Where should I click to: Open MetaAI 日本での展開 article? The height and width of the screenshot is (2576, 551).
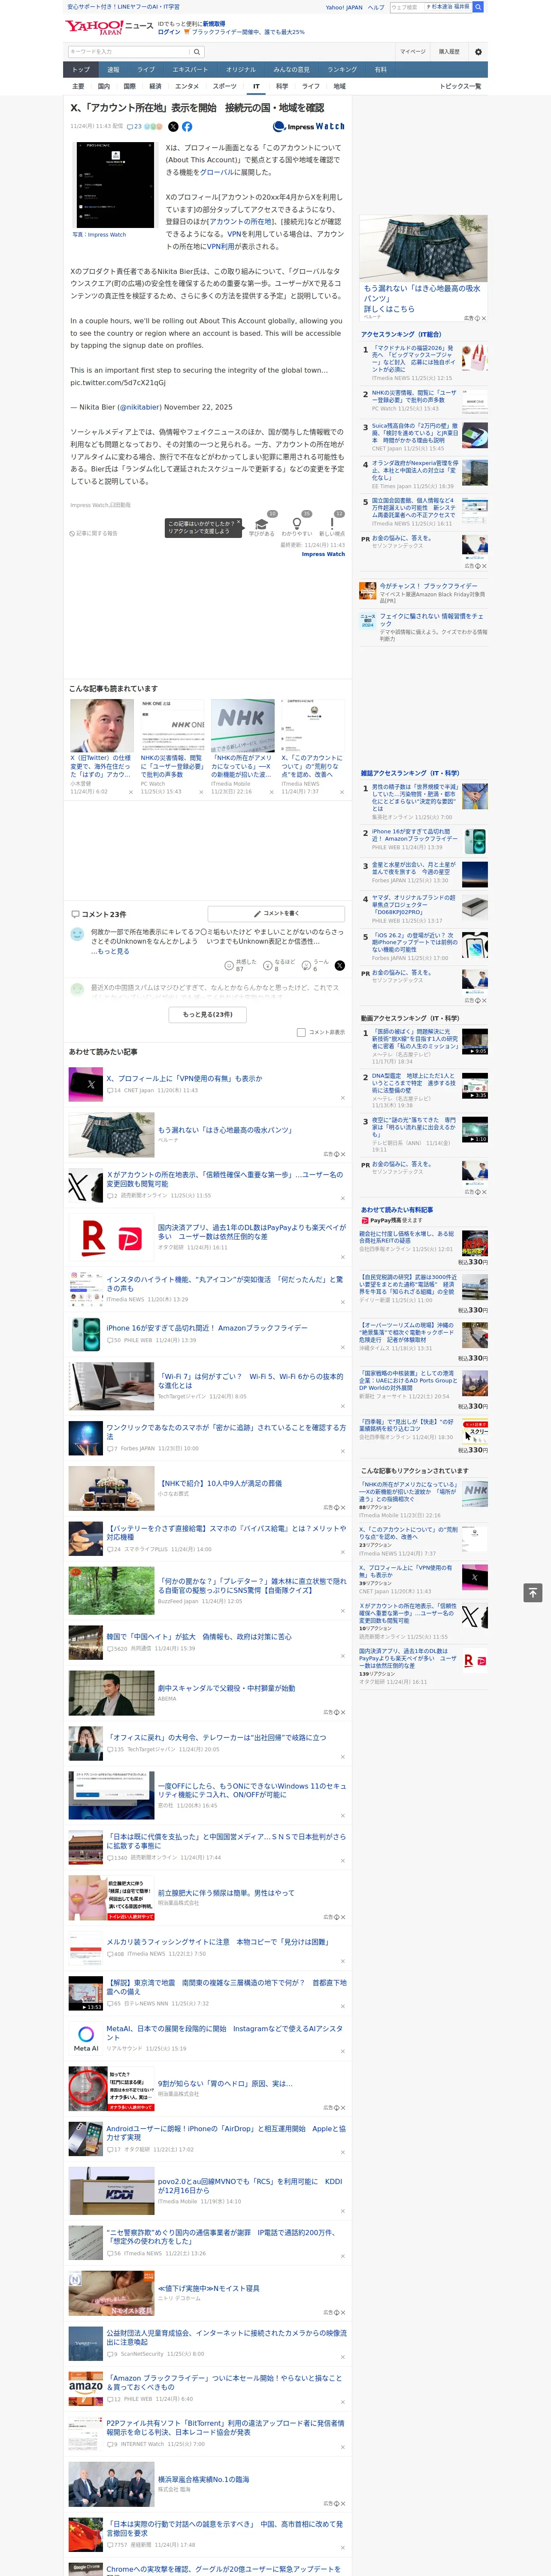(x=224, y=2033)
